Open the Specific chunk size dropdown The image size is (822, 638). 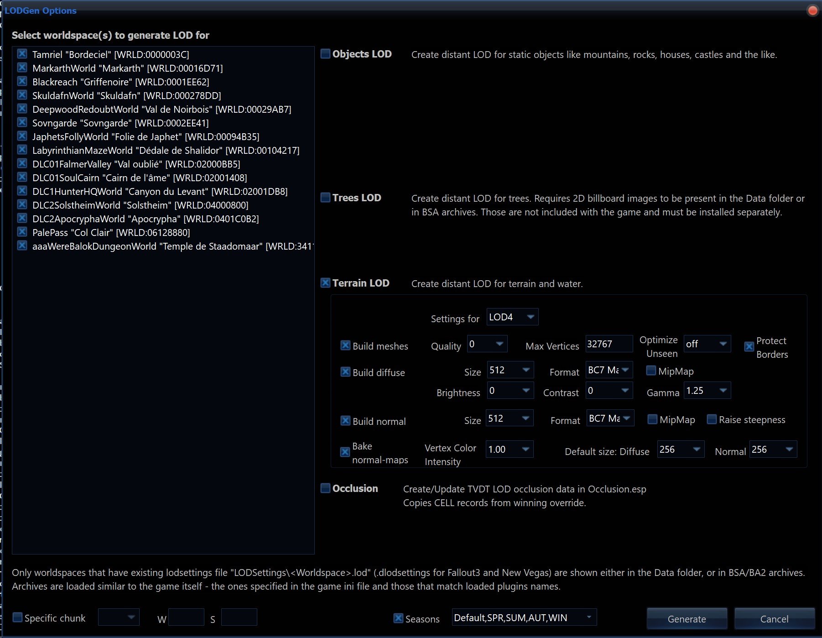coord(119,617)
